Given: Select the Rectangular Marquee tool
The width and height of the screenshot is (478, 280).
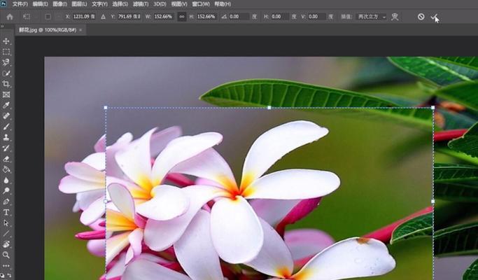Looking at the screenshot, I should (6, 52).
